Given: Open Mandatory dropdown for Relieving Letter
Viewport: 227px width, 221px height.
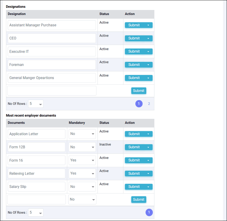Looking at the screenshot, I should tap(82, 173).
